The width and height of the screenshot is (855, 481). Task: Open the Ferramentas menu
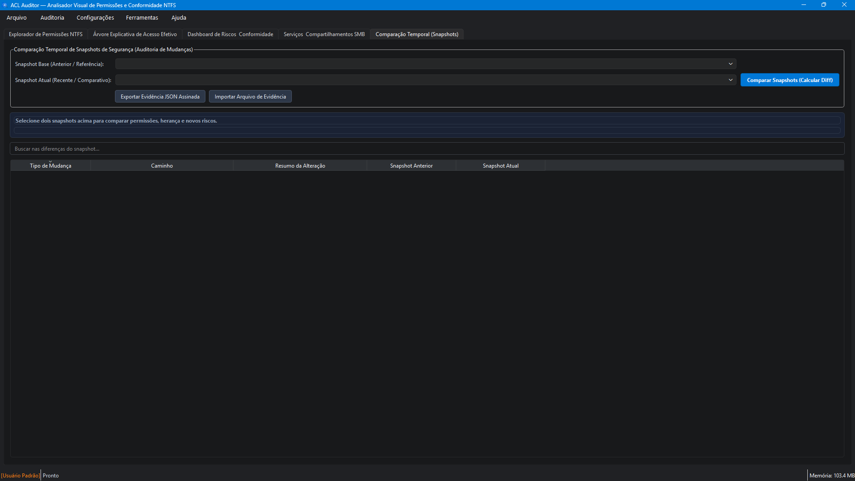[142, 18]
